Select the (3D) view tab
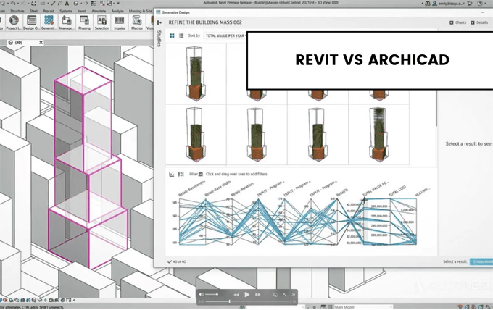Viewport: 493px width, 310px height. (x=24, y=43)
